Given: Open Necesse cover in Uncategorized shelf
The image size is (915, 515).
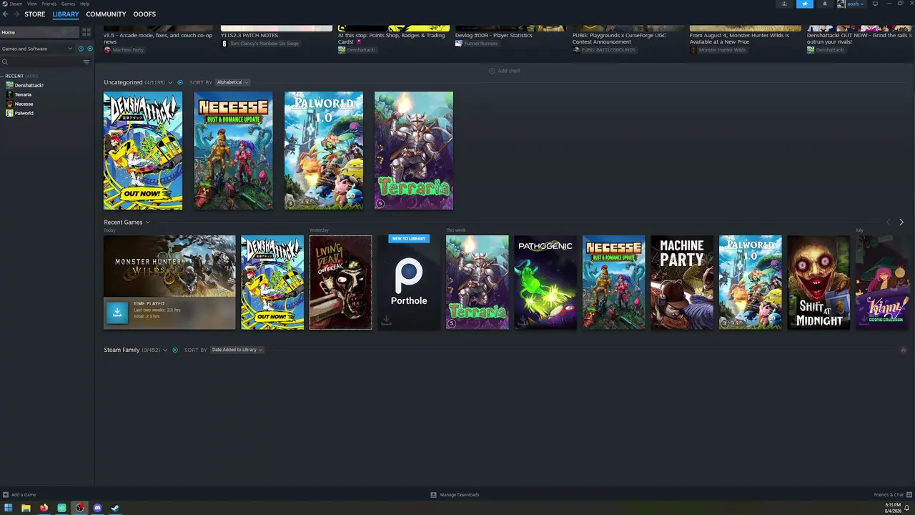Looking at the screenshot, I should point(233,151).
